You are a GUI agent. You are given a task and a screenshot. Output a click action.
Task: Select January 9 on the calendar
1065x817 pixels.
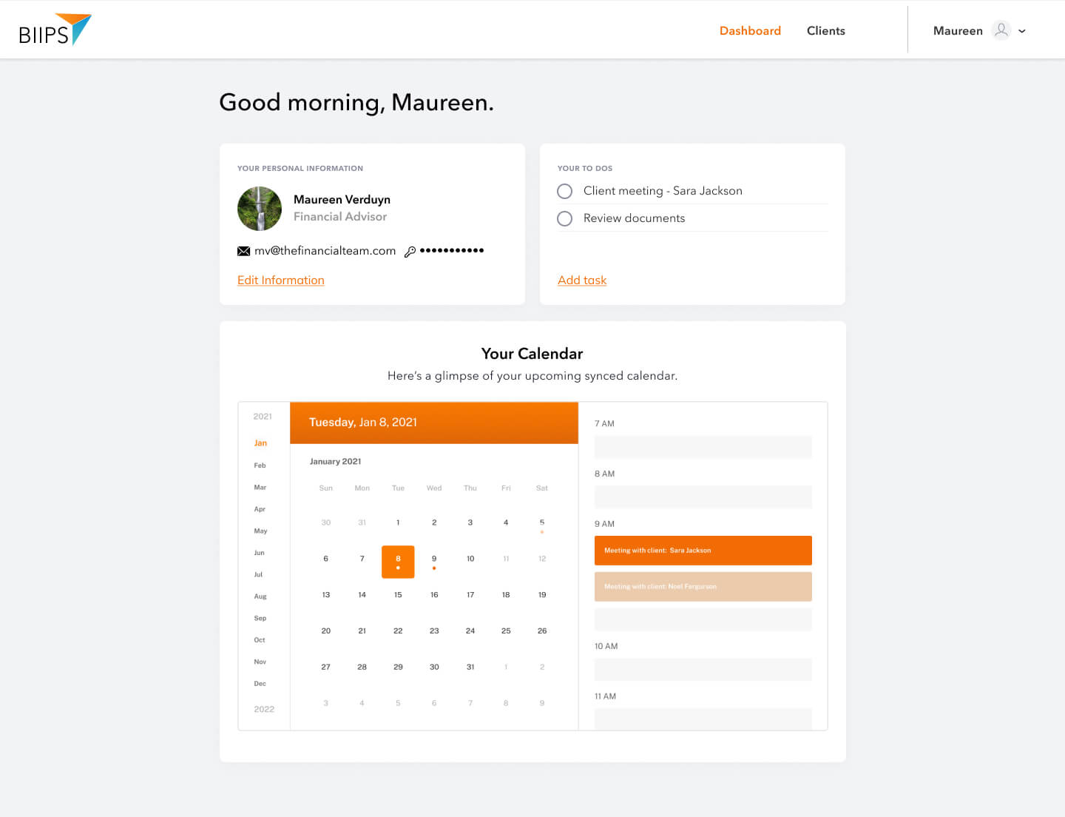tap(434, 559)
